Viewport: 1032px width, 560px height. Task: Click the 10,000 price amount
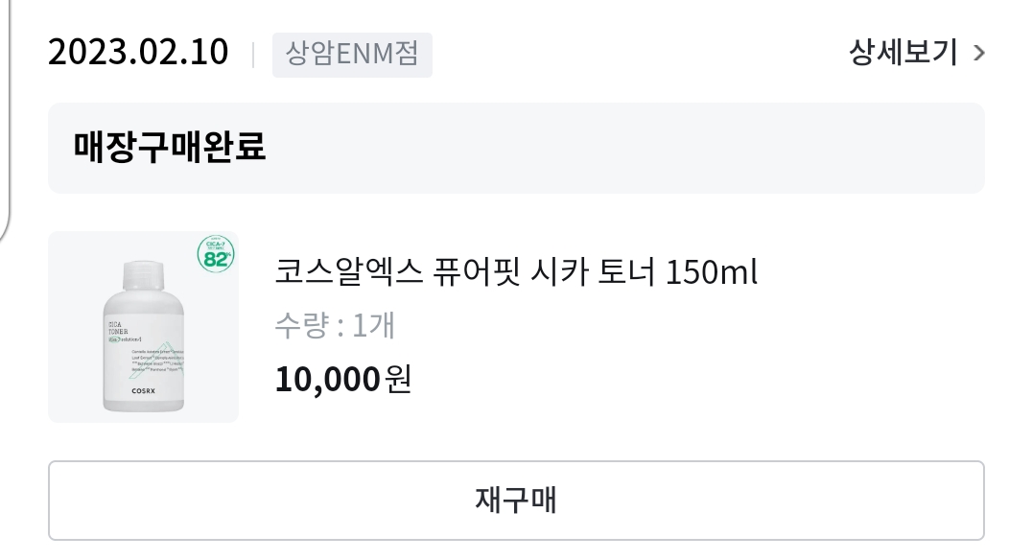point(327,380)
